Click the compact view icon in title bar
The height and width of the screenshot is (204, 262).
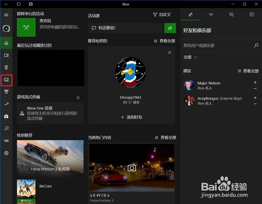point(31,4)
